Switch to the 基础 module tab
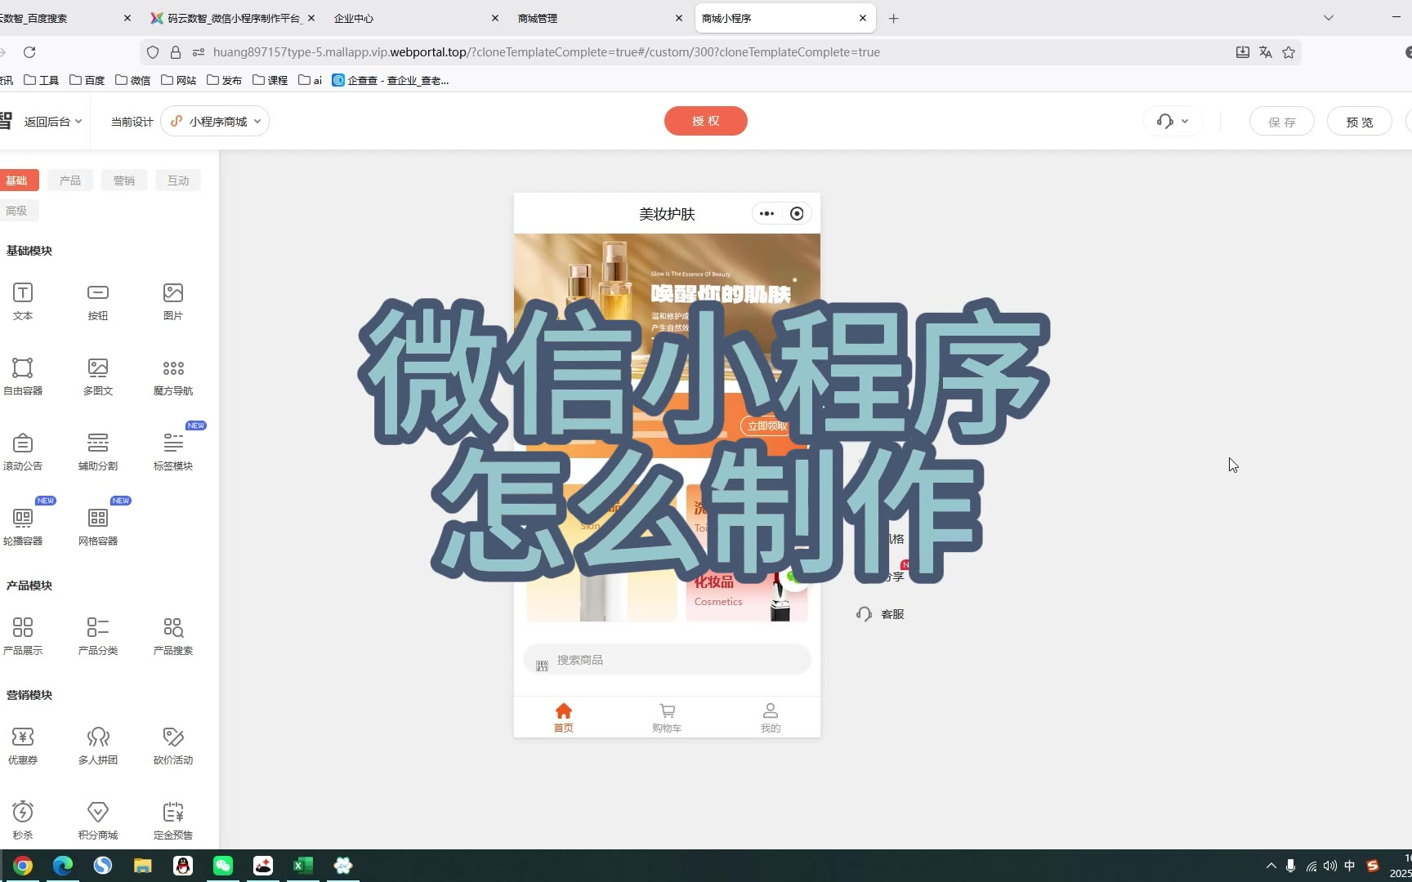This screenshot has height=882, width=1412. (17, 180)
